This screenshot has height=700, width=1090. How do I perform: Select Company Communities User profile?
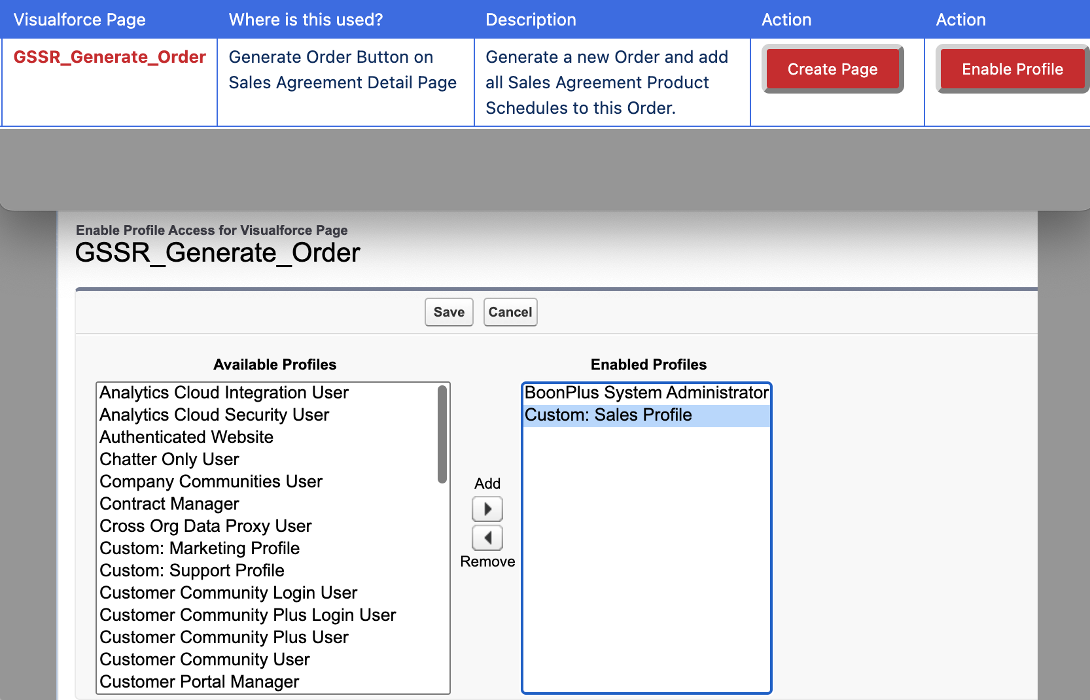click(211, 481)
